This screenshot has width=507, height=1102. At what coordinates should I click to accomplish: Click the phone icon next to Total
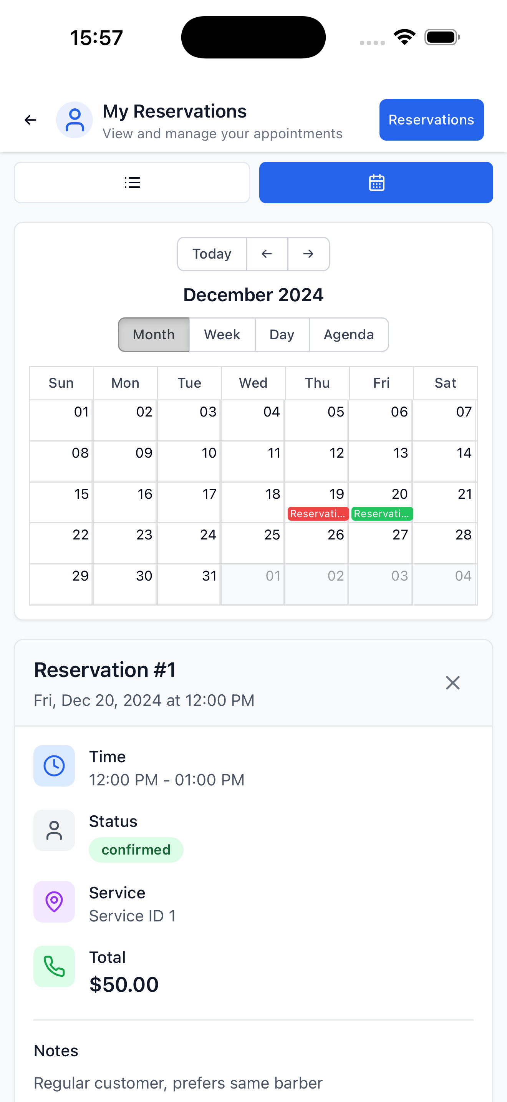[54, 967]
